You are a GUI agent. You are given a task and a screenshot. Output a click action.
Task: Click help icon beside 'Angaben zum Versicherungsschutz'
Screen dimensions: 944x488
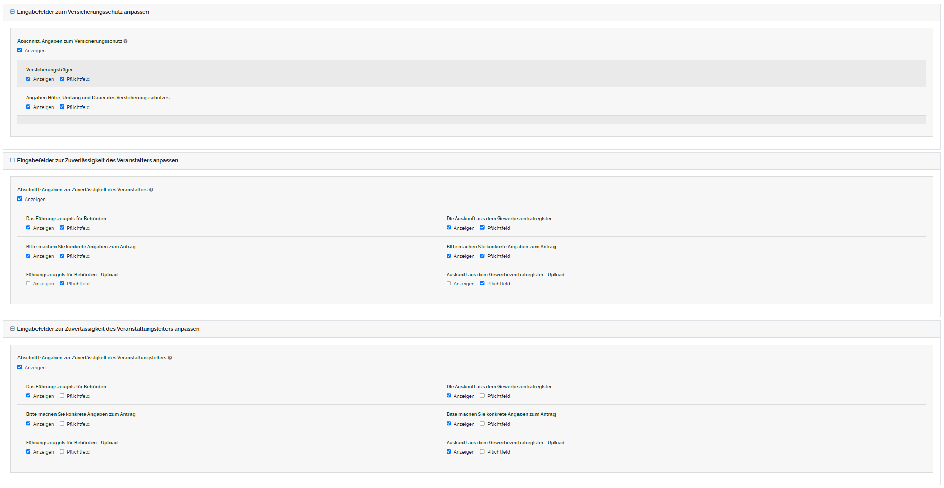click(125, 41)
